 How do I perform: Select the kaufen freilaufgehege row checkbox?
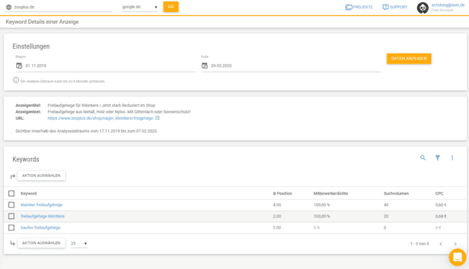[x=11, y=228]
